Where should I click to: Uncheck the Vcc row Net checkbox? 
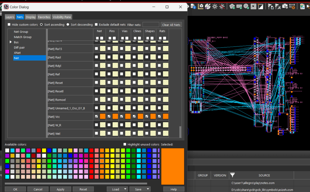pyautogui.click(x=96, y=116)
